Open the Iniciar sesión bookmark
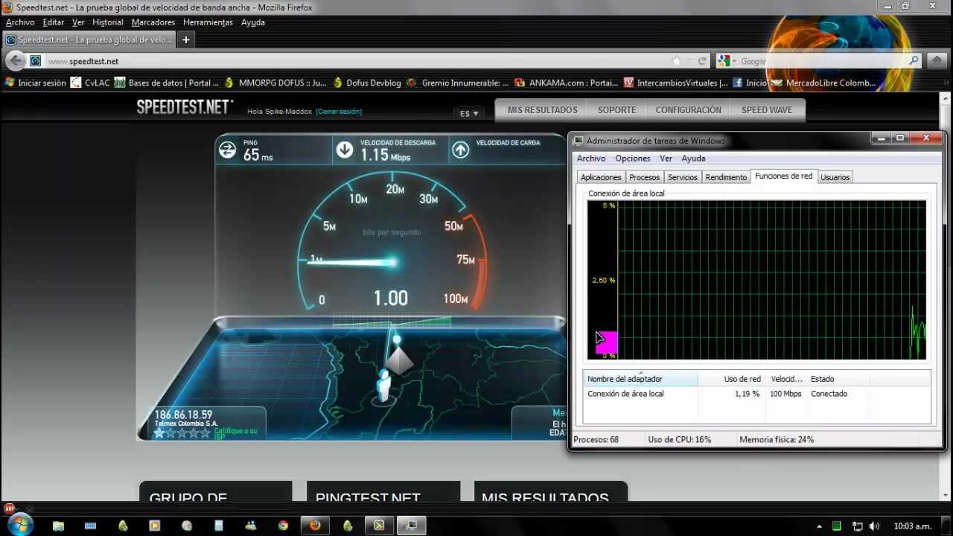Image resolution: width=953 pixels, height=536 pixels. (x=35, y=83)
